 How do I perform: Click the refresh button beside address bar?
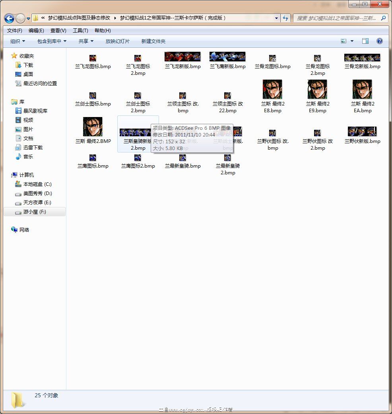[x=285, y=18]
